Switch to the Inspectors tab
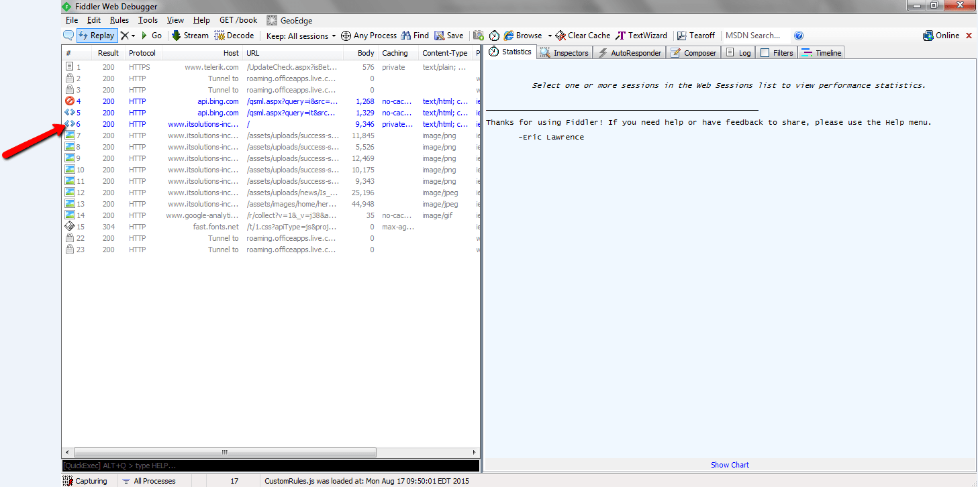This screenshot has height=487, width=978. pos(564,53)
